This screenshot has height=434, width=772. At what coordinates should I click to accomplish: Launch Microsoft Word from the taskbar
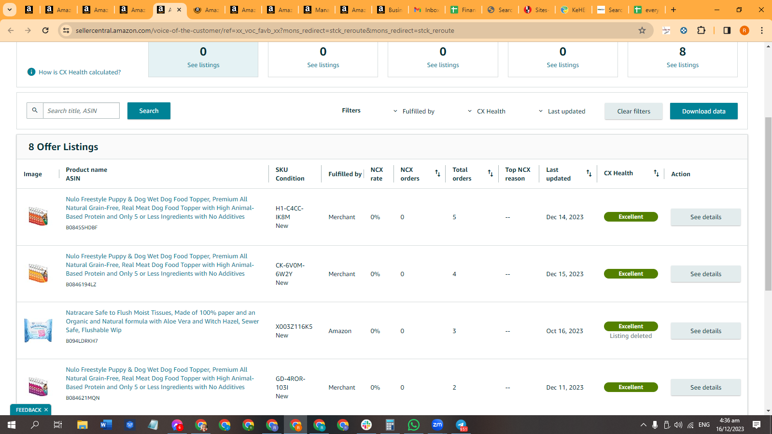[x=106, y=425]
